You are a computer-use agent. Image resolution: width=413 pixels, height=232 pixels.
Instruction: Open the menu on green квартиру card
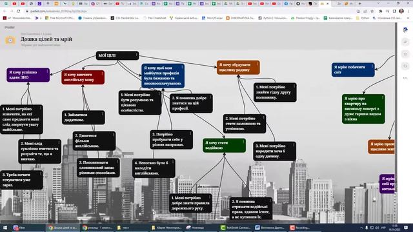pos(383,97)
